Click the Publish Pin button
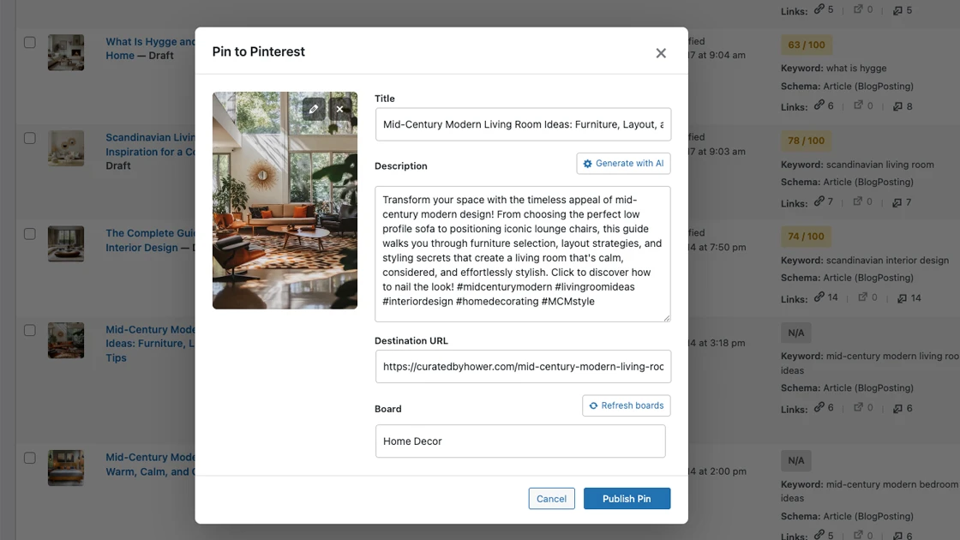This screenshot has height=540, width=960. (x=627, y=498)
